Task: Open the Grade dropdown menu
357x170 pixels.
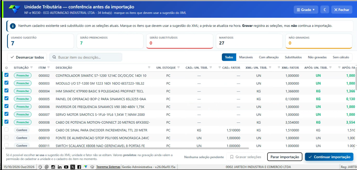Action: (x=306, y=10)
